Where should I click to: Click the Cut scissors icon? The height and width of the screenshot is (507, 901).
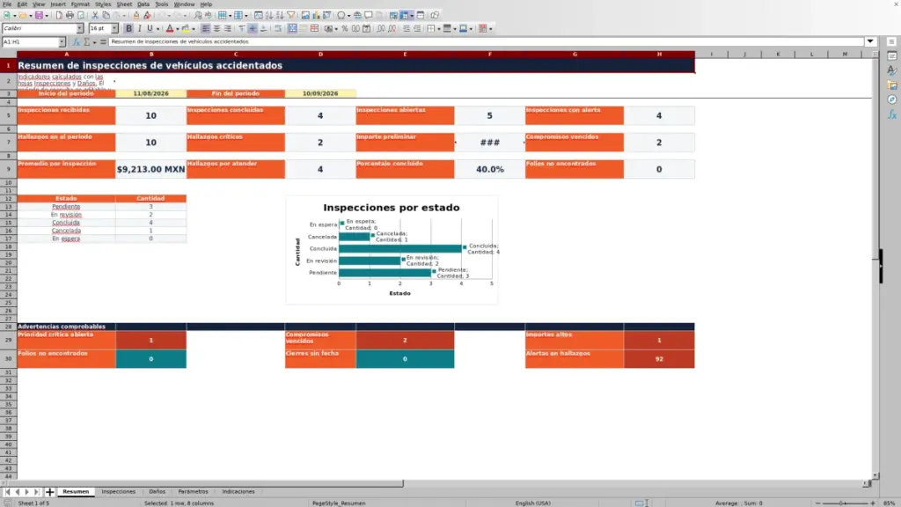point(95,15)
